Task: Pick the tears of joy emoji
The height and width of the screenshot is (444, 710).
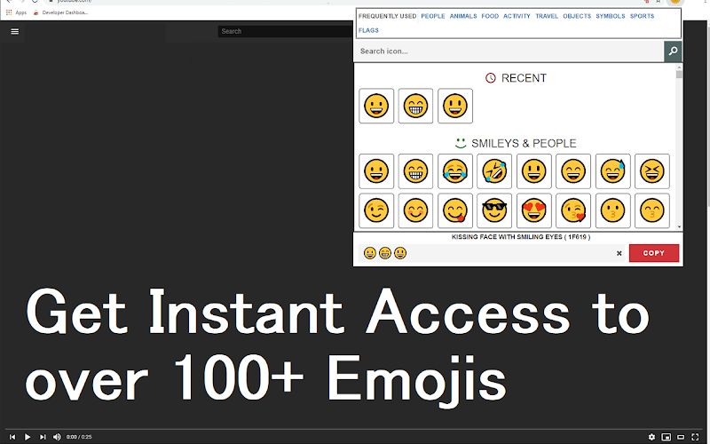Action: point(455,171)
